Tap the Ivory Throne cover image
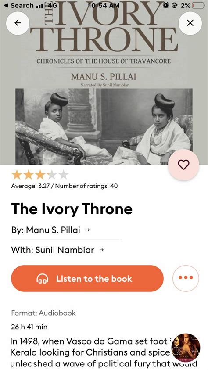Screen dimensions: 208x370 coord(104,82)
